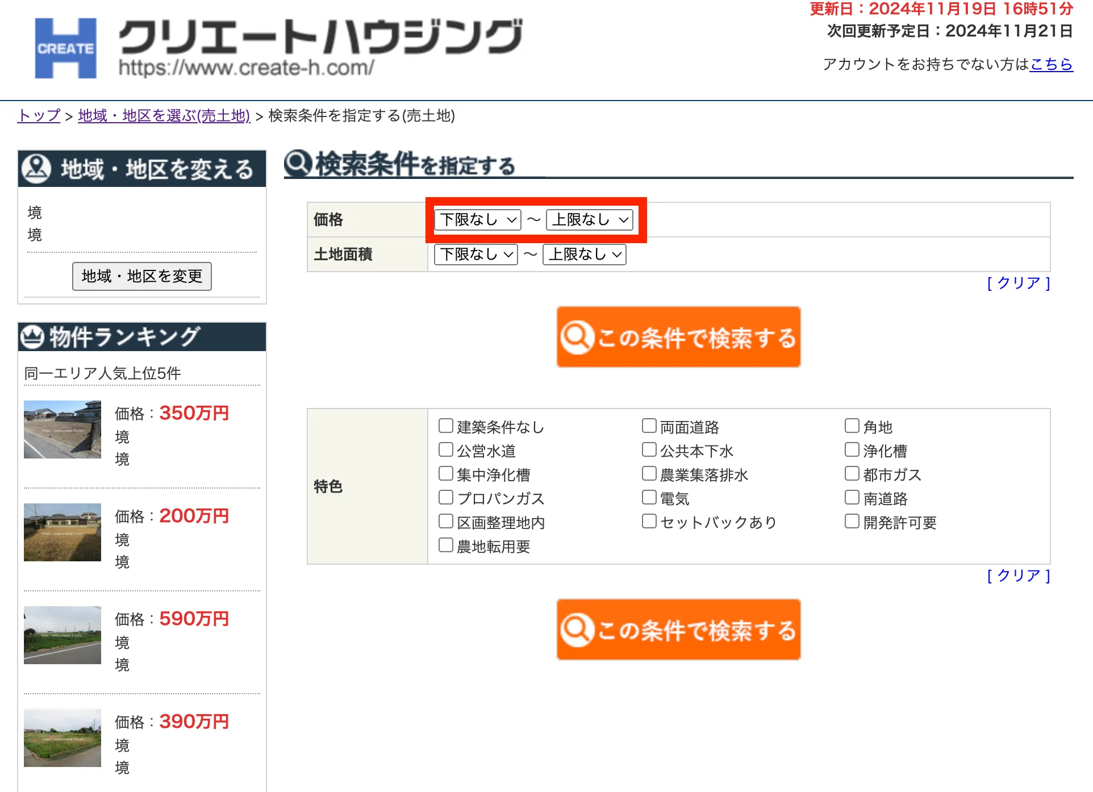The image size is (1093, 792).
Task: Enable the 建築条件なし checkbox
Action: (445, 425)
